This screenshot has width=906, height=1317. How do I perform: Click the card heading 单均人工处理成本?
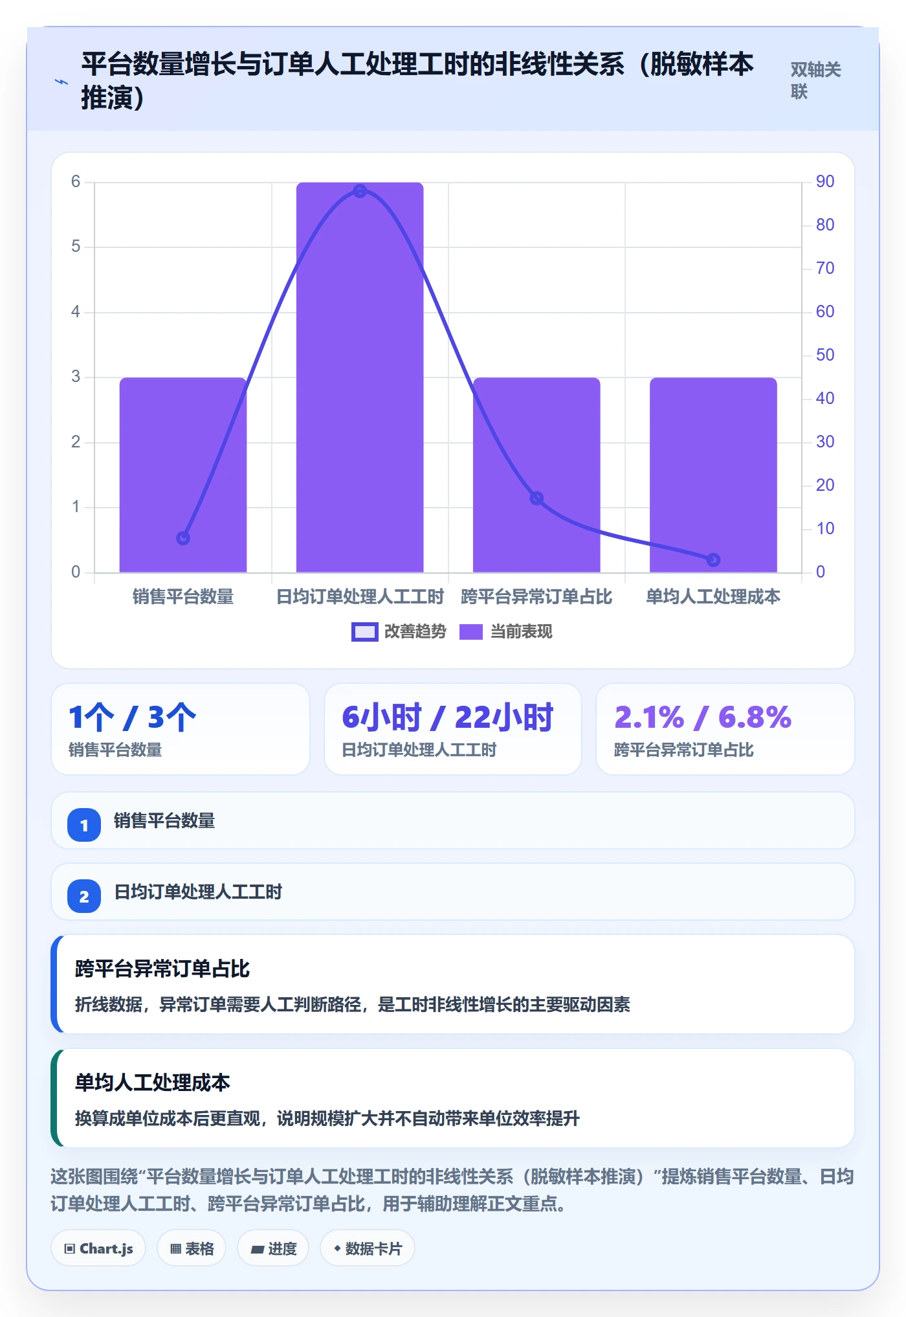pyautogui.click(x=153, y=1083)
